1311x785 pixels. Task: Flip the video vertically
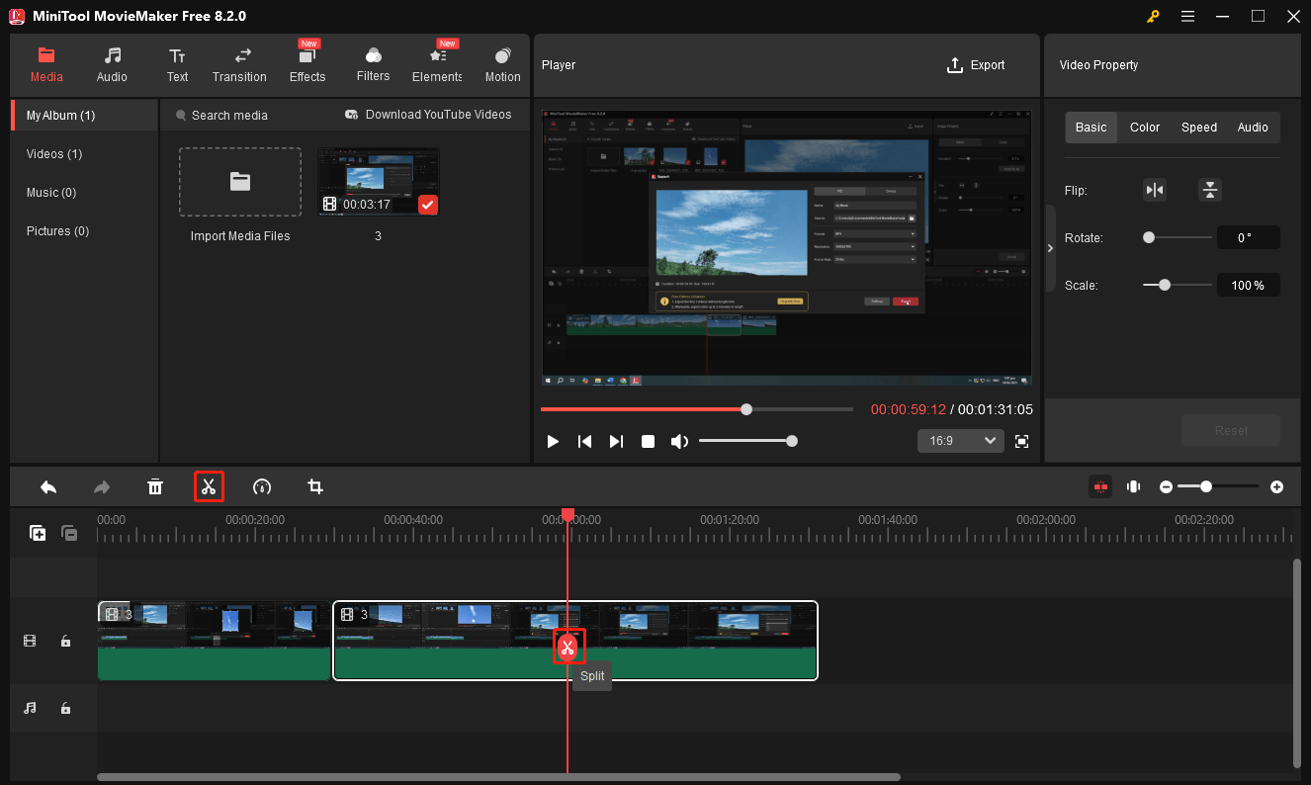[1210, 190]
